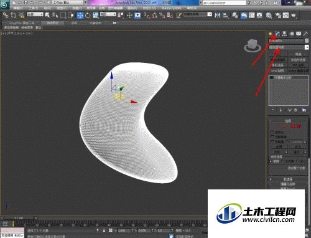Select the Editable Poly entry in modifier stack
This screenshot has width=311, height=238.
pyautogui.click(x=289, y=77)
